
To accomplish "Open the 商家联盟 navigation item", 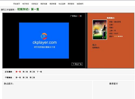I will pyautogui.click(x=53, y=4).
